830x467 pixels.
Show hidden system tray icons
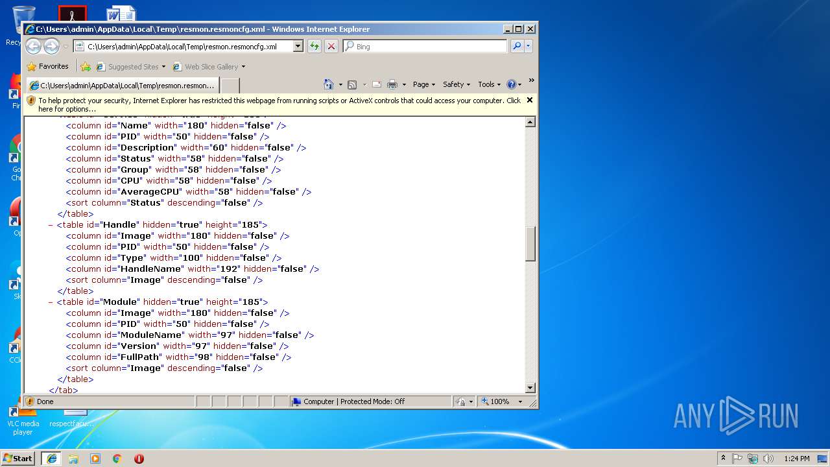(723, 459)
